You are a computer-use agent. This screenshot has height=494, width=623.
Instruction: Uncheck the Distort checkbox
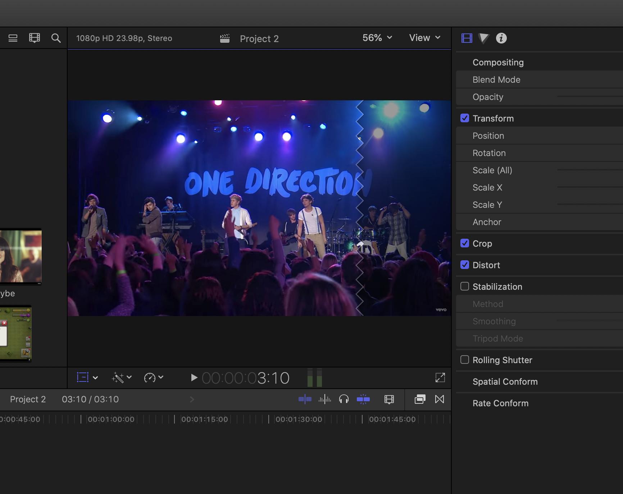coord(465,265)
